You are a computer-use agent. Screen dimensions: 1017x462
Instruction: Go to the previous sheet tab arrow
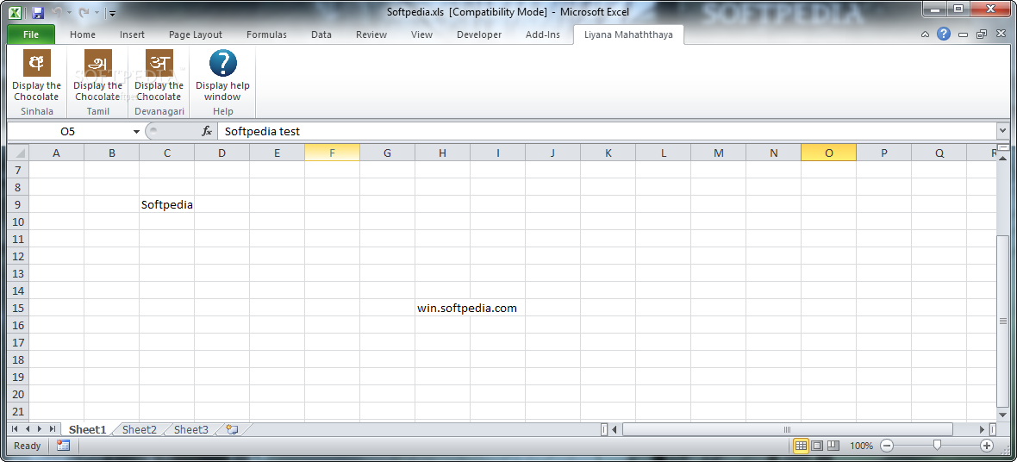pos(28,429)
